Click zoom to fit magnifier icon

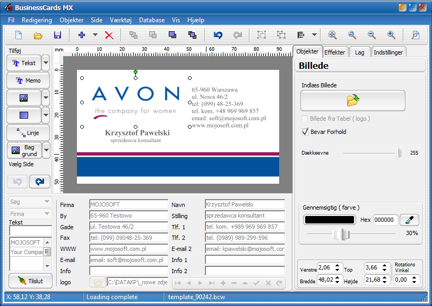pos(333,35)
